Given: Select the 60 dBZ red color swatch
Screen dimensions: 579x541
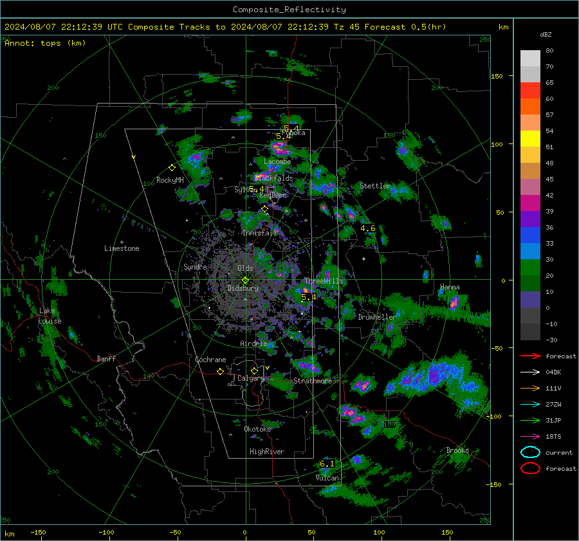Looking at the screenshot, I should (530, 90).
